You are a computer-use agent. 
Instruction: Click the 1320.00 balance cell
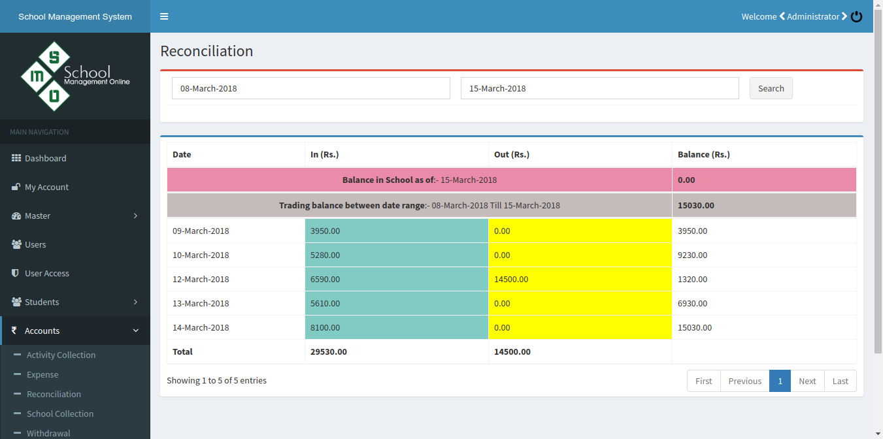(764, 279)
